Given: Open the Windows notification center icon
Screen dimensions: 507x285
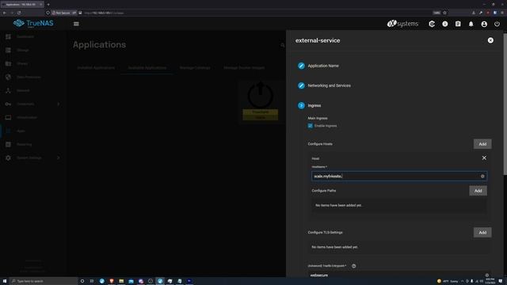Looking at the screenshot, I should (x=501, y=281).
